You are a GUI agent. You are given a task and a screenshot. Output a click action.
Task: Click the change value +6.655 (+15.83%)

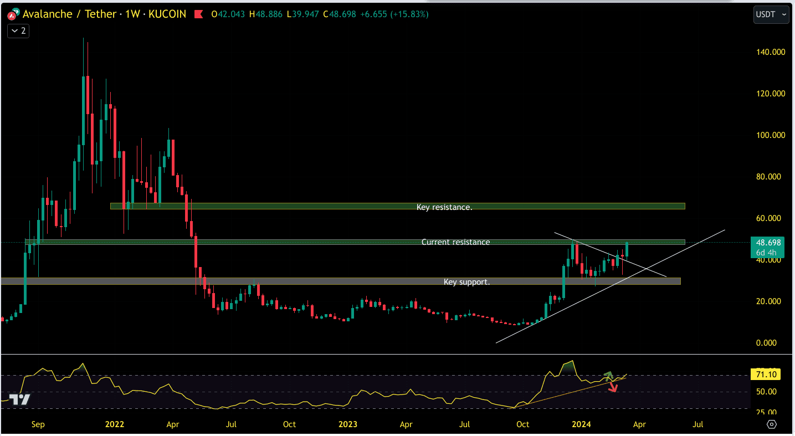394,14
